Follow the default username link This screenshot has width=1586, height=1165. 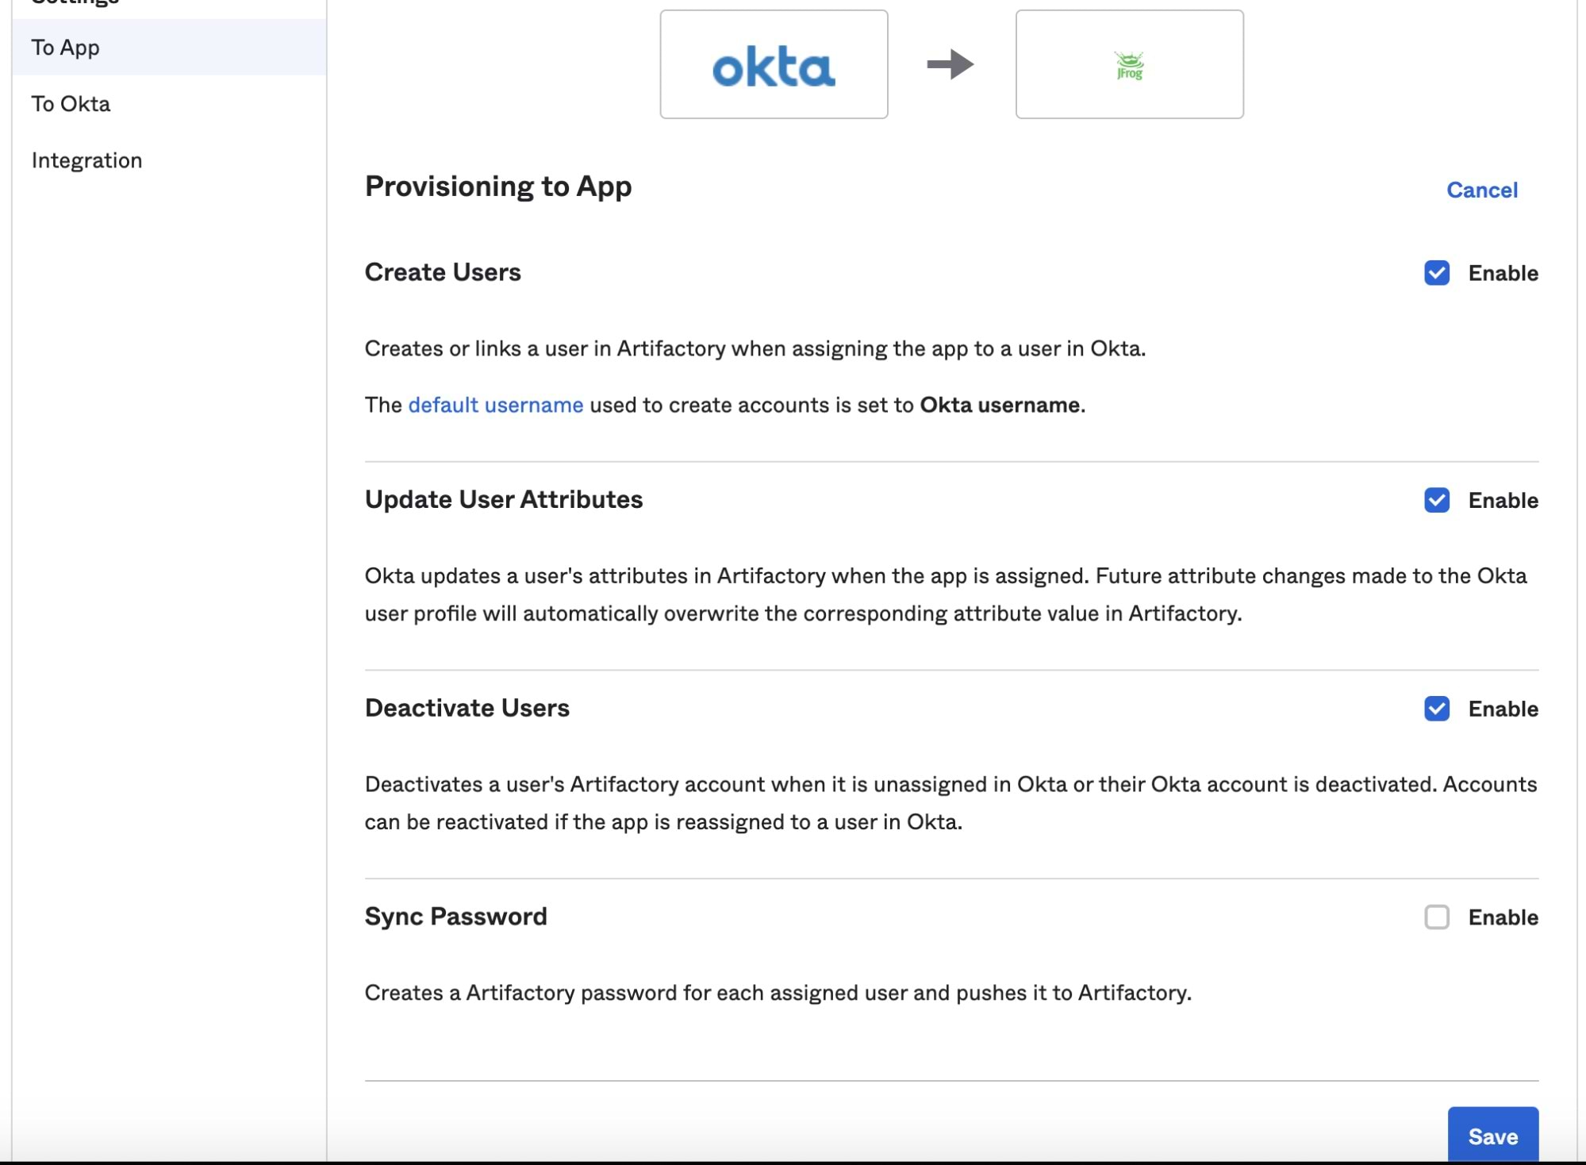496,405
